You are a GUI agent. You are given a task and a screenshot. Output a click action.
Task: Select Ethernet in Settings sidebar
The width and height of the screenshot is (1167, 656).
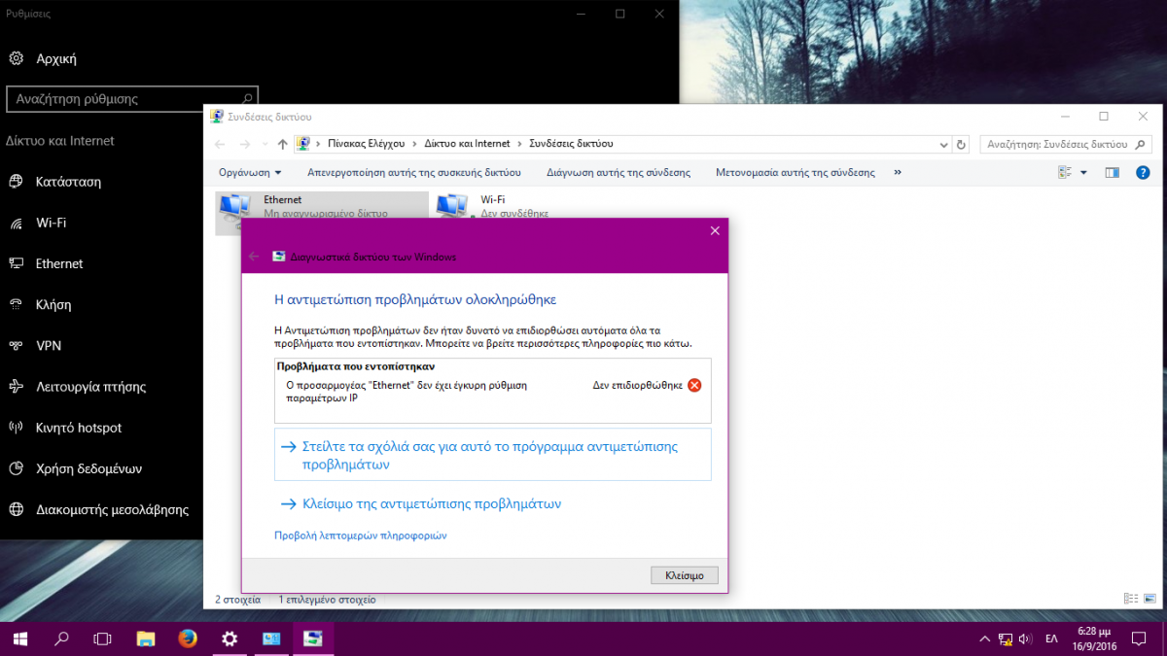click(x=59, y=263)
